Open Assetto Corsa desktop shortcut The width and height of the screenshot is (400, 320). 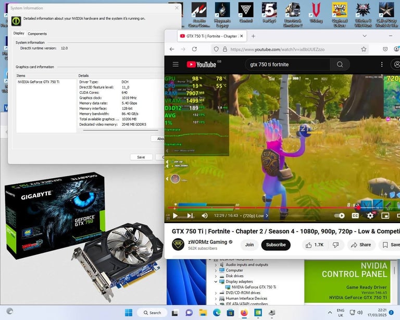(x=199, y=15)
